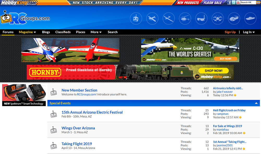Click the HobbyKing Facebook icon
261x154 pixels.
pos(229,3)
